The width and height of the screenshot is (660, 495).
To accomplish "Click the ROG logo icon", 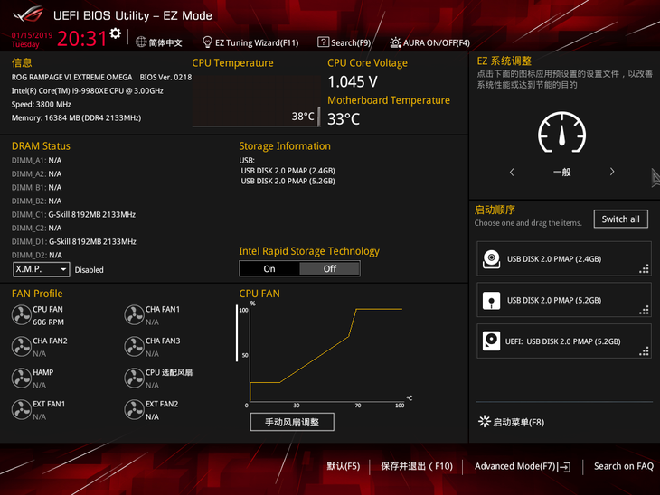I will click(x=28, y=14).
